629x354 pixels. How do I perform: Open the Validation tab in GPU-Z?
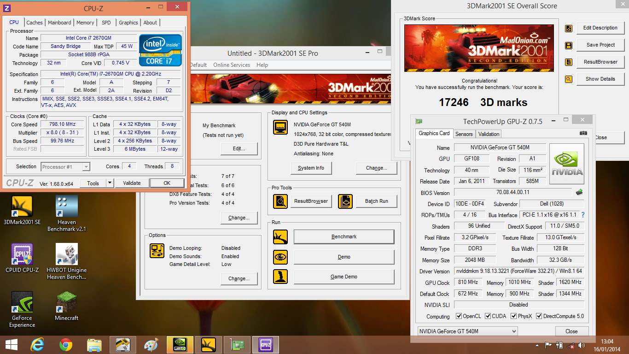[x=489, y=134]
